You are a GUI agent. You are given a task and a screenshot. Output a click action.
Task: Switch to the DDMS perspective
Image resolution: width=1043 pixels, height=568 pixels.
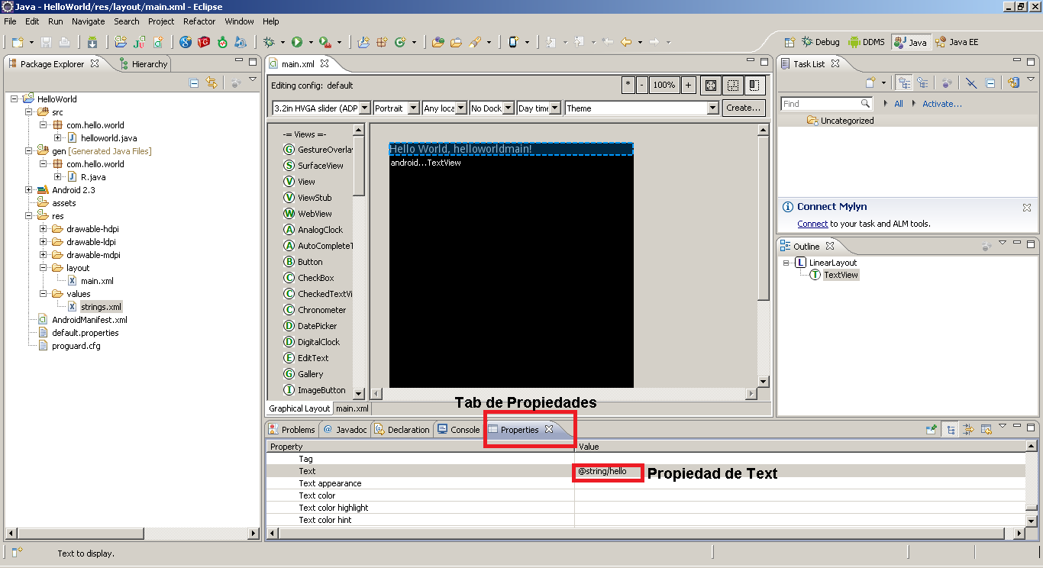click(x=866, y=42)
